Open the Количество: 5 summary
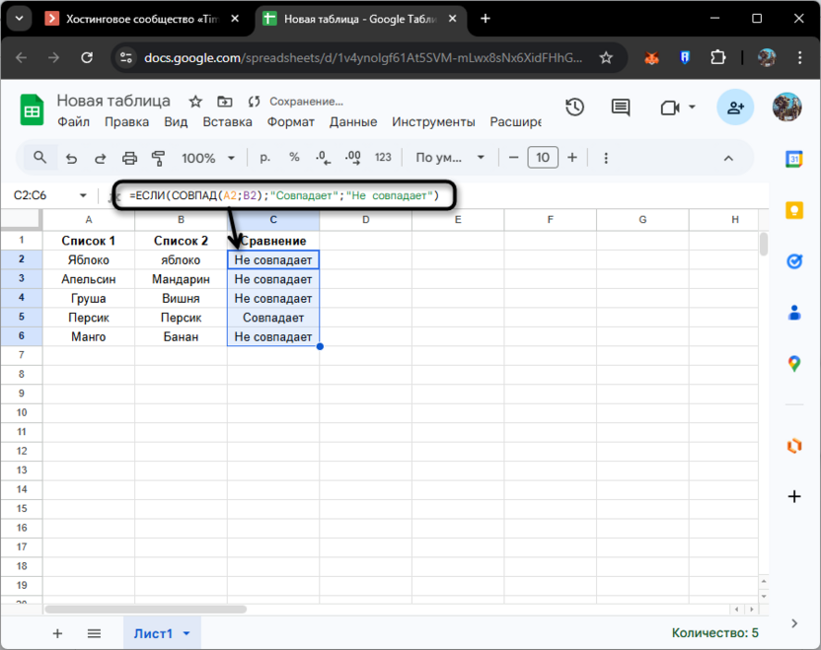The height and width of the screenshot is (650, 821). pyautogui.click(x=714, y=632)
